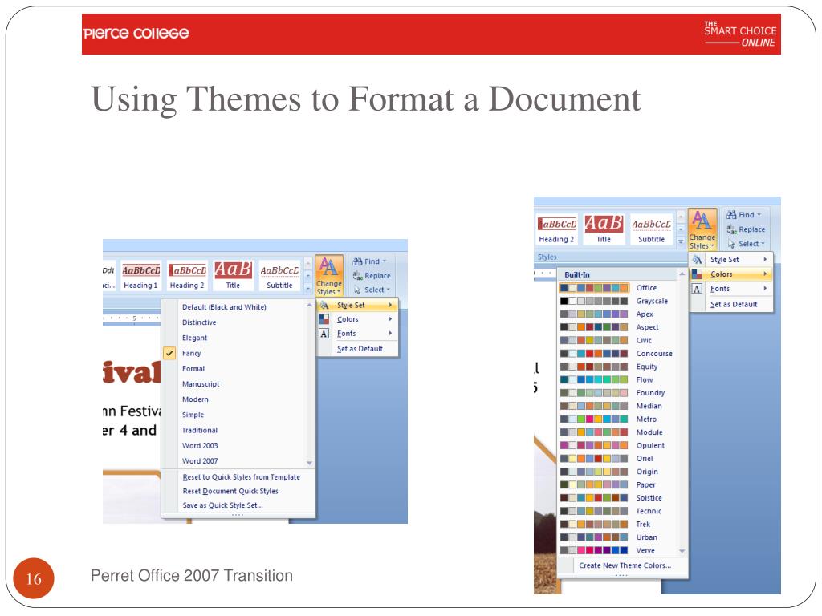Pick Subtitle style in left gallery
Screen dimensions: 822x616
(x=279, y=276)
